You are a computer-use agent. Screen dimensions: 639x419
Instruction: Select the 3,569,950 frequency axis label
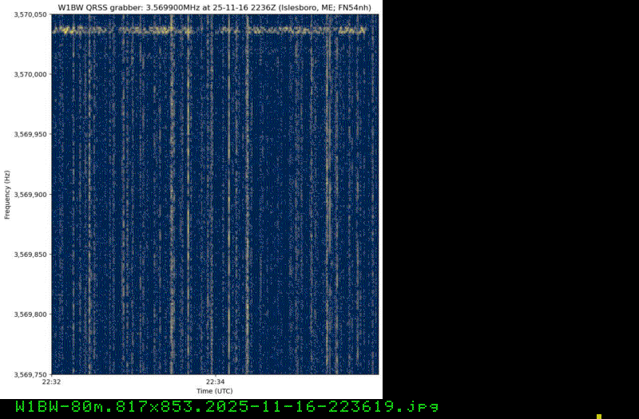[x=30, y=134]
